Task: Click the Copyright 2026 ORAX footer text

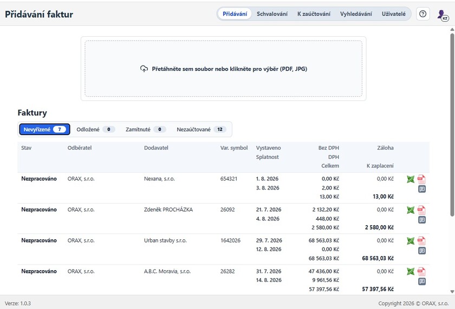Action: click(x=413, y=303)
